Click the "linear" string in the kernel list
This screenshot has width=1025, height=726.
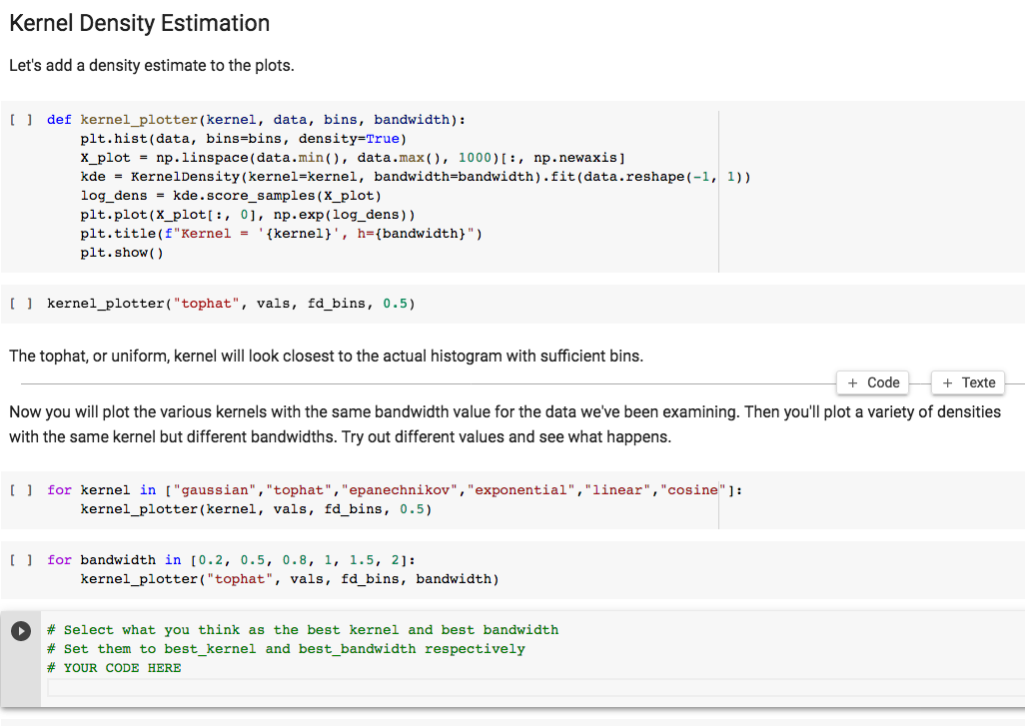click(617, 490)
